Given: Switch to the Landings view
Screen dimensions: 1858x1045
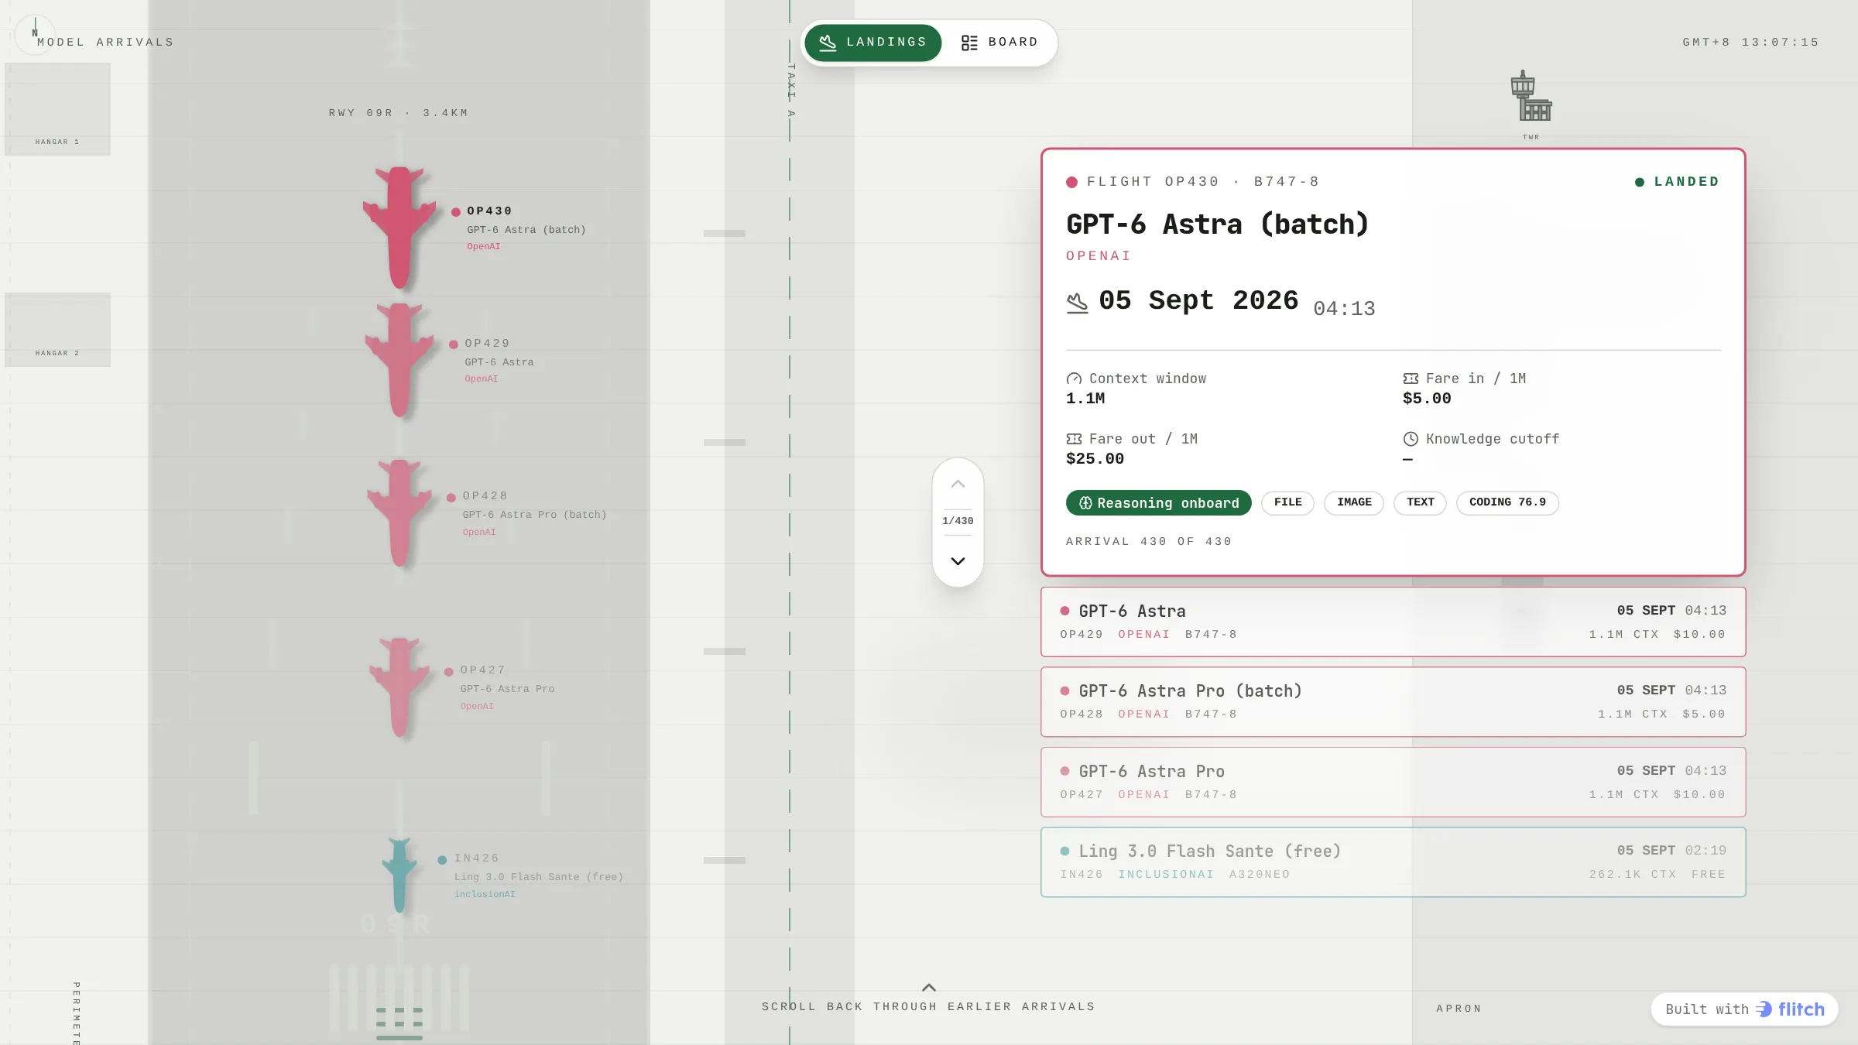Looking at the screenshot, I should coord(872,42).
